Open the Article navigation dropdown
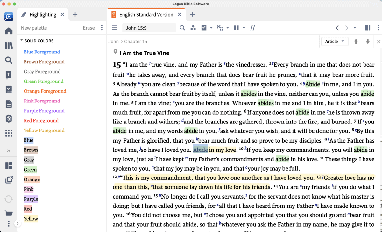The width and height of the screenshot is (382, 232). click(335, 41)
